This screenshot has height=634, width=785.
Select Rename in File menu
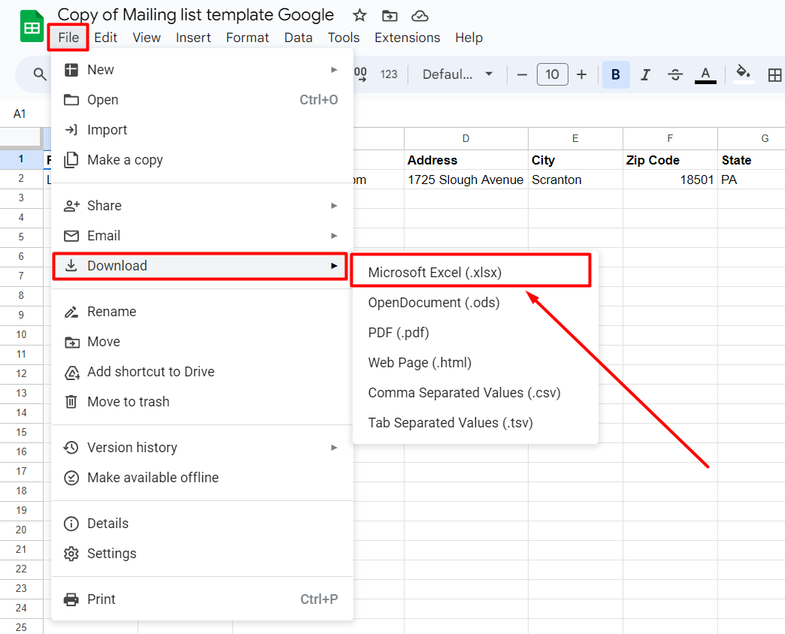coord(202,312)
